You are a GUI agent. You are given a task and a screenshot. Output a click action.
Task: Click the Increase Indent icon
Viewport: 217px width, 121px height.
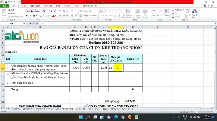[76, 16]
